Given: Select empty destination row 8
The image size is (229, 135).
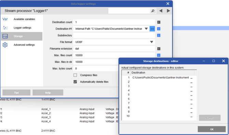Looking at the screenshot, I should 159,108.
